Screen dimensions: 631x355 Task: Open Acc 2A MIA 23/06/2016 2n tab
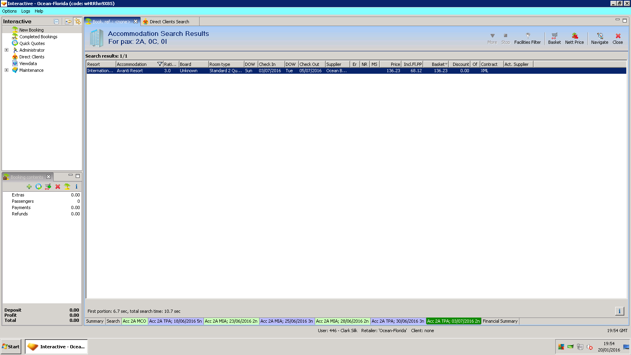click(x=231, y=321)
